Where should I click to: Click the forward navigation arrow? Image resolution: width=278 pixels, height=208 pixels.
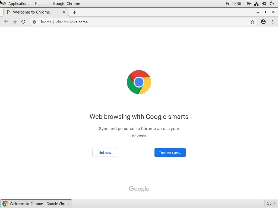tap(14, 22)
